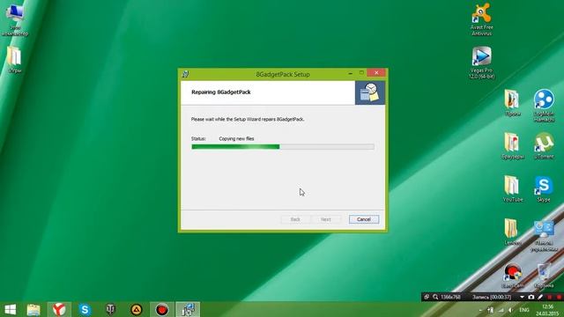The image size is (564, 317).
Task: Select the Recycle Bin desktop icon
Action: coord(544,276)
